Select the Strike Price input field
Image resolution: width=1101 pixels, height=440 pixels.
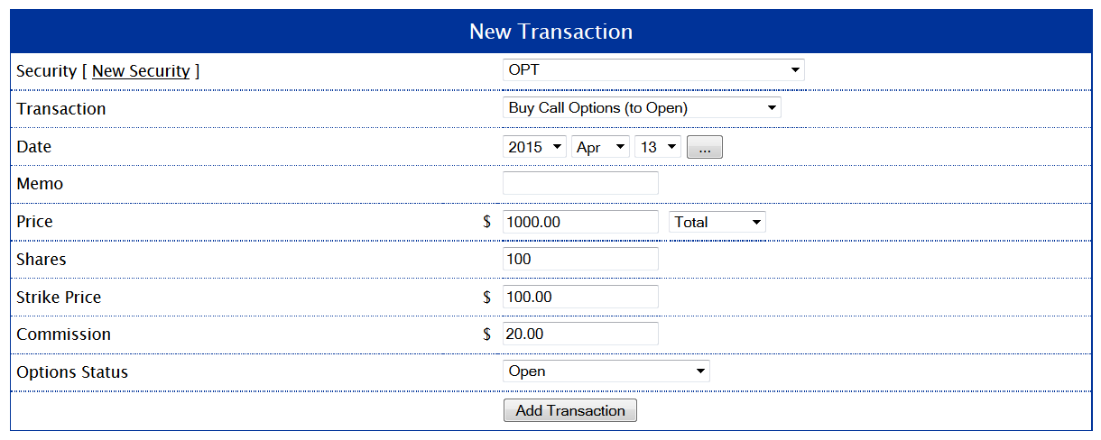point(580,298)
